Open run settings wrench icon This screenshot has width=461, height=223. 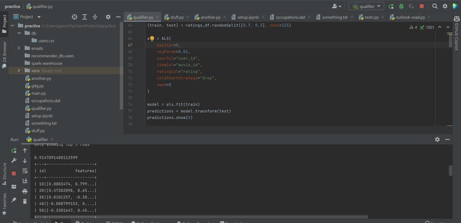(x=14, y=161)
